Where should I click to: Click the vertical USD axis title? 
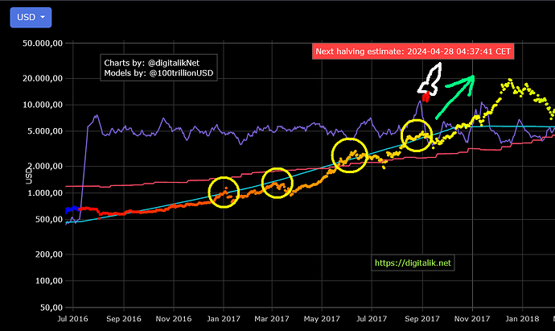pos(30,174)
